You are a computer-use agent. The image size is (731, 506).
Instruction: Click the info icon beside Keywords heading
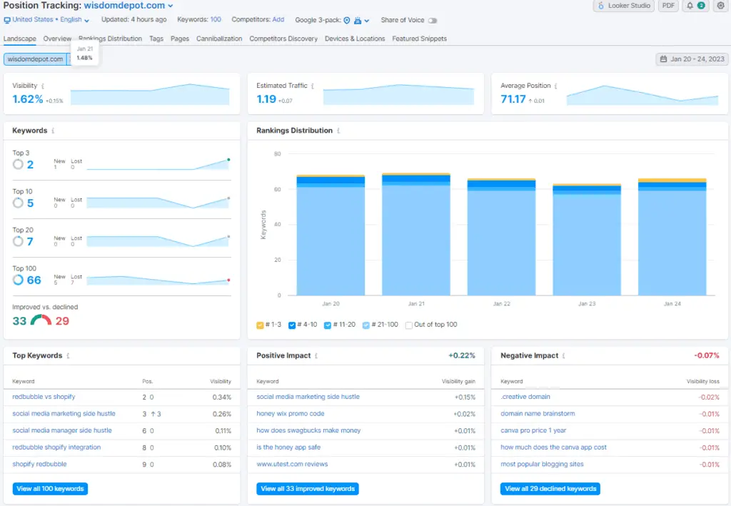pos(53,131)
